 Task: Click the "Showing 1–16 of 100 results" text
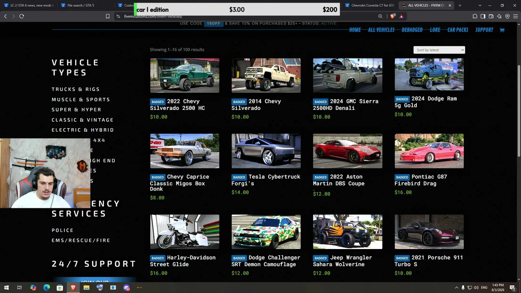tap(177, 50)
